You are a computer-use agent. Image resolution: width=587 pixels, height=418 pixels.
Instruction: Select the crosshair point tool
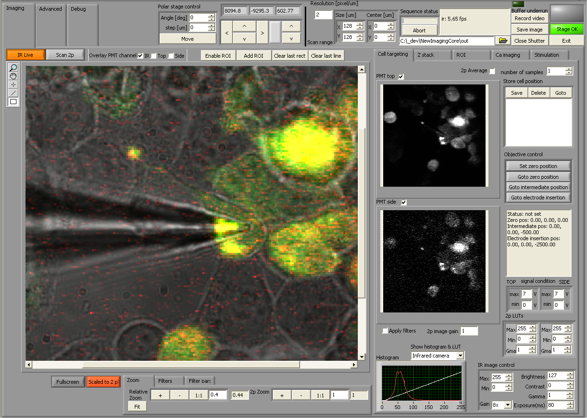[13, 85]
